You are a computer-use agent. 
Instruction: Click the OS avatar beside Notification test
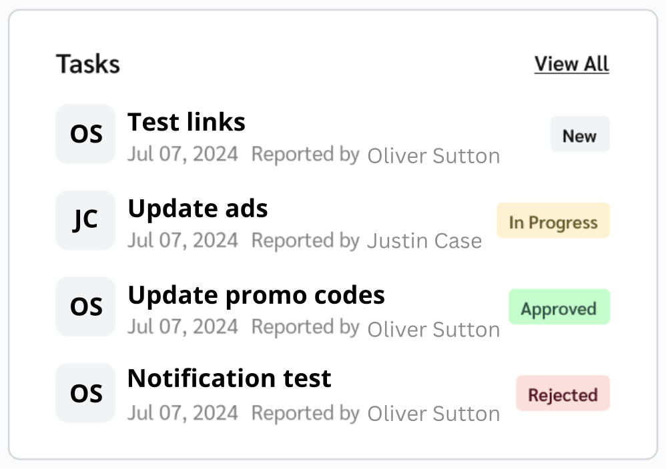[86, 392]
